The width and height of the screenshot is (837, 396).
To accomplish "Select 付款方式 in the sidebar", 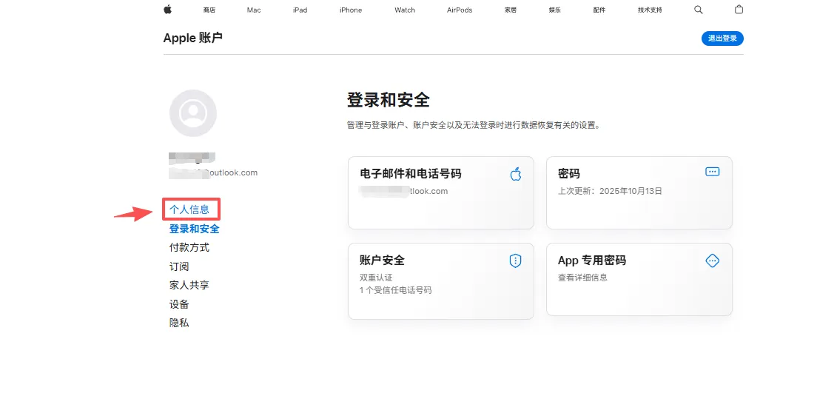I will 189,248.
